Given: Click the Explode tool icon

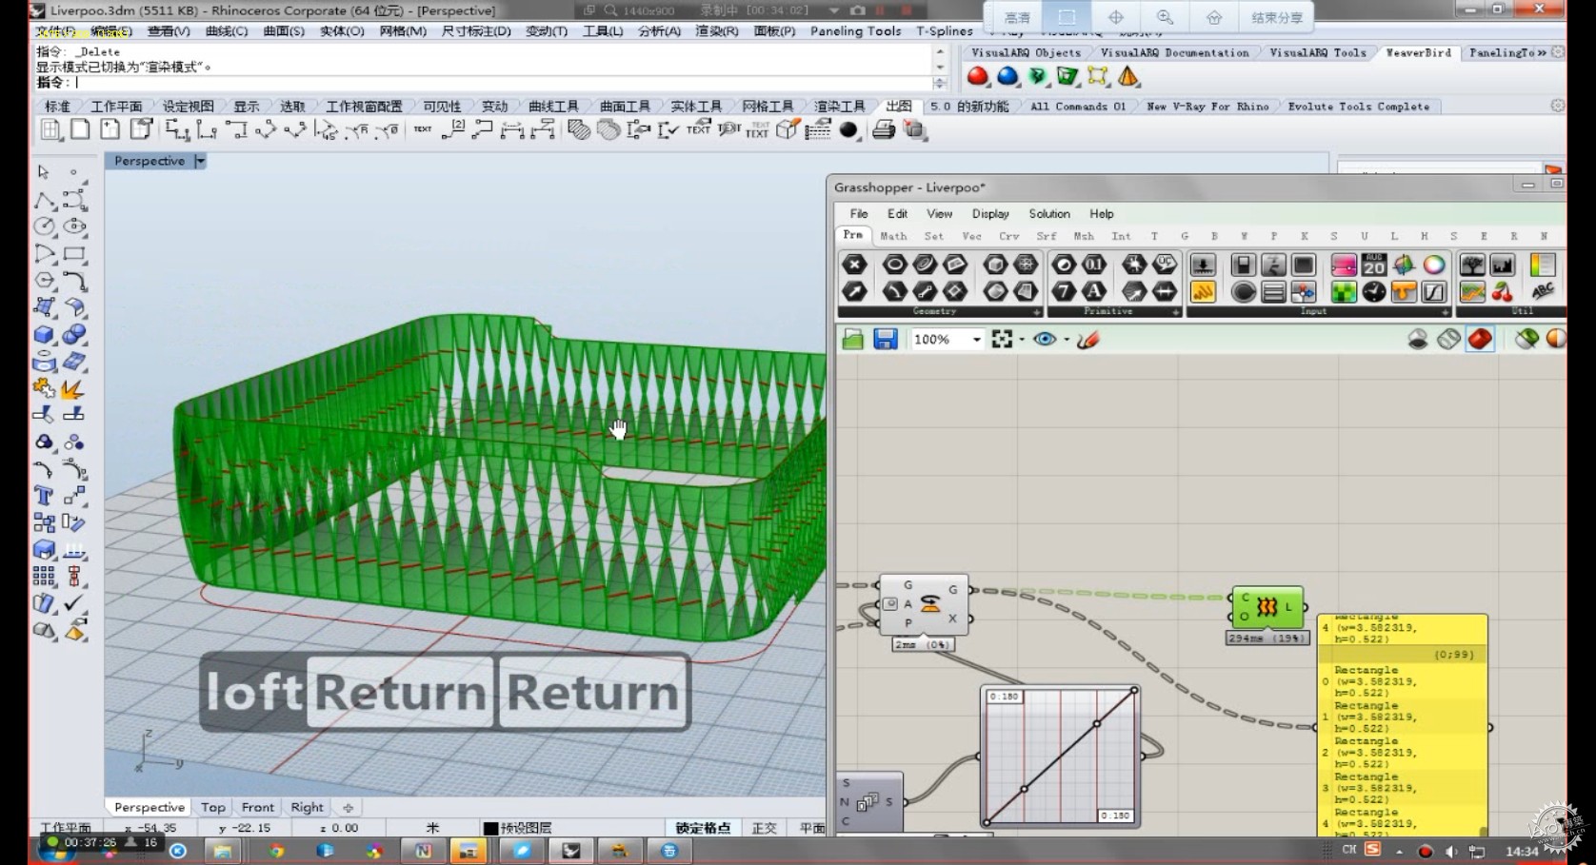Looking at the screenshot, I should coord(72,389).
